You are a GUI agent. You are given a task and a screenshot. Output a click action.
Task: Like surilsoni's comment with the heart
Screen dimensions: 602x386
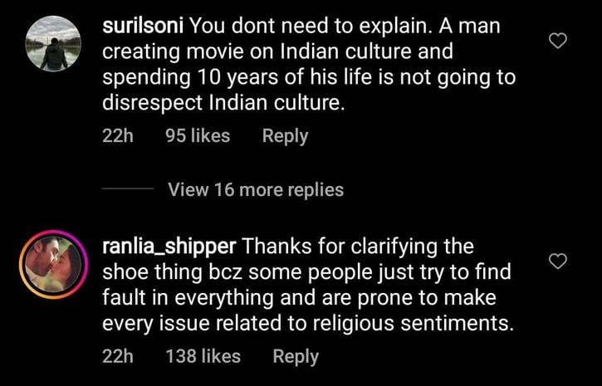pyautogui.click(x=559, y=42)
